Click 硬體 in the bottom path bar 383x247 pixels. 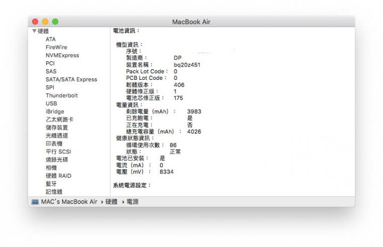(111, 202)
